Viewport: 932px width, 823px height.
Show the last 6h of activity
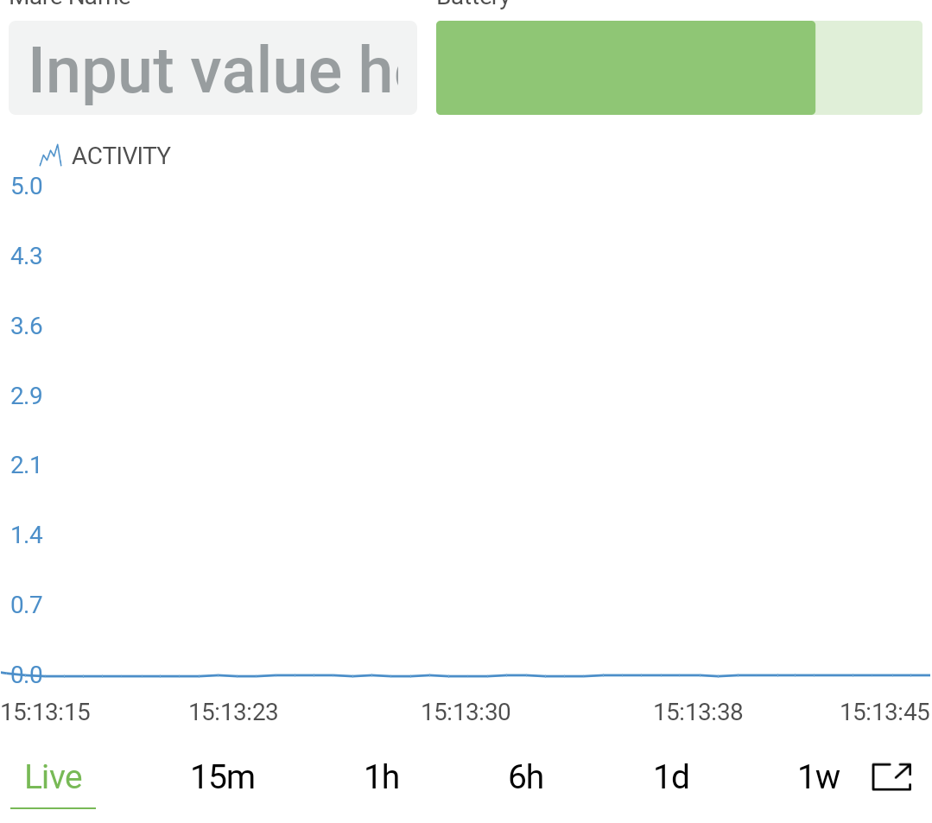[x=525, y=777]
